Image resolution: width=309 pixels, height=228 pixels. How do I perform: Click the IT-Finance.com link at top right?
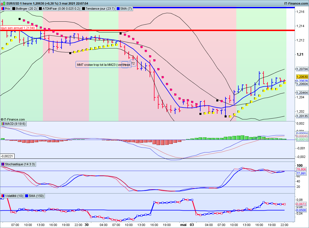[x=296, y=3]
